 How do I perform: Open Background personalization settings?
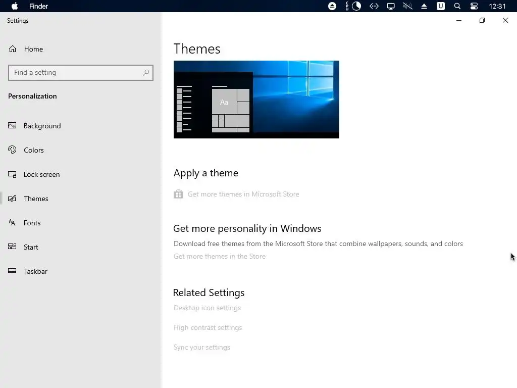(42, 126)
